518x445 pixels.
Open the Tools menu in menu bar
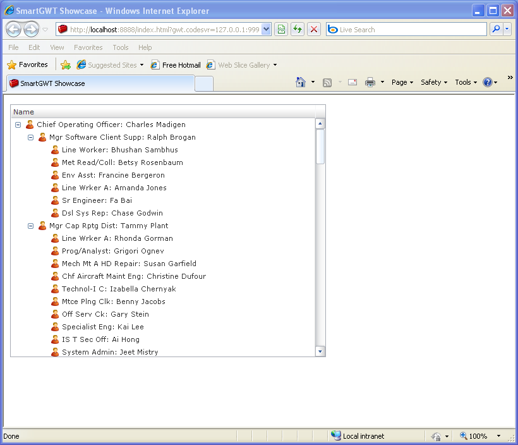click(120, 47)
